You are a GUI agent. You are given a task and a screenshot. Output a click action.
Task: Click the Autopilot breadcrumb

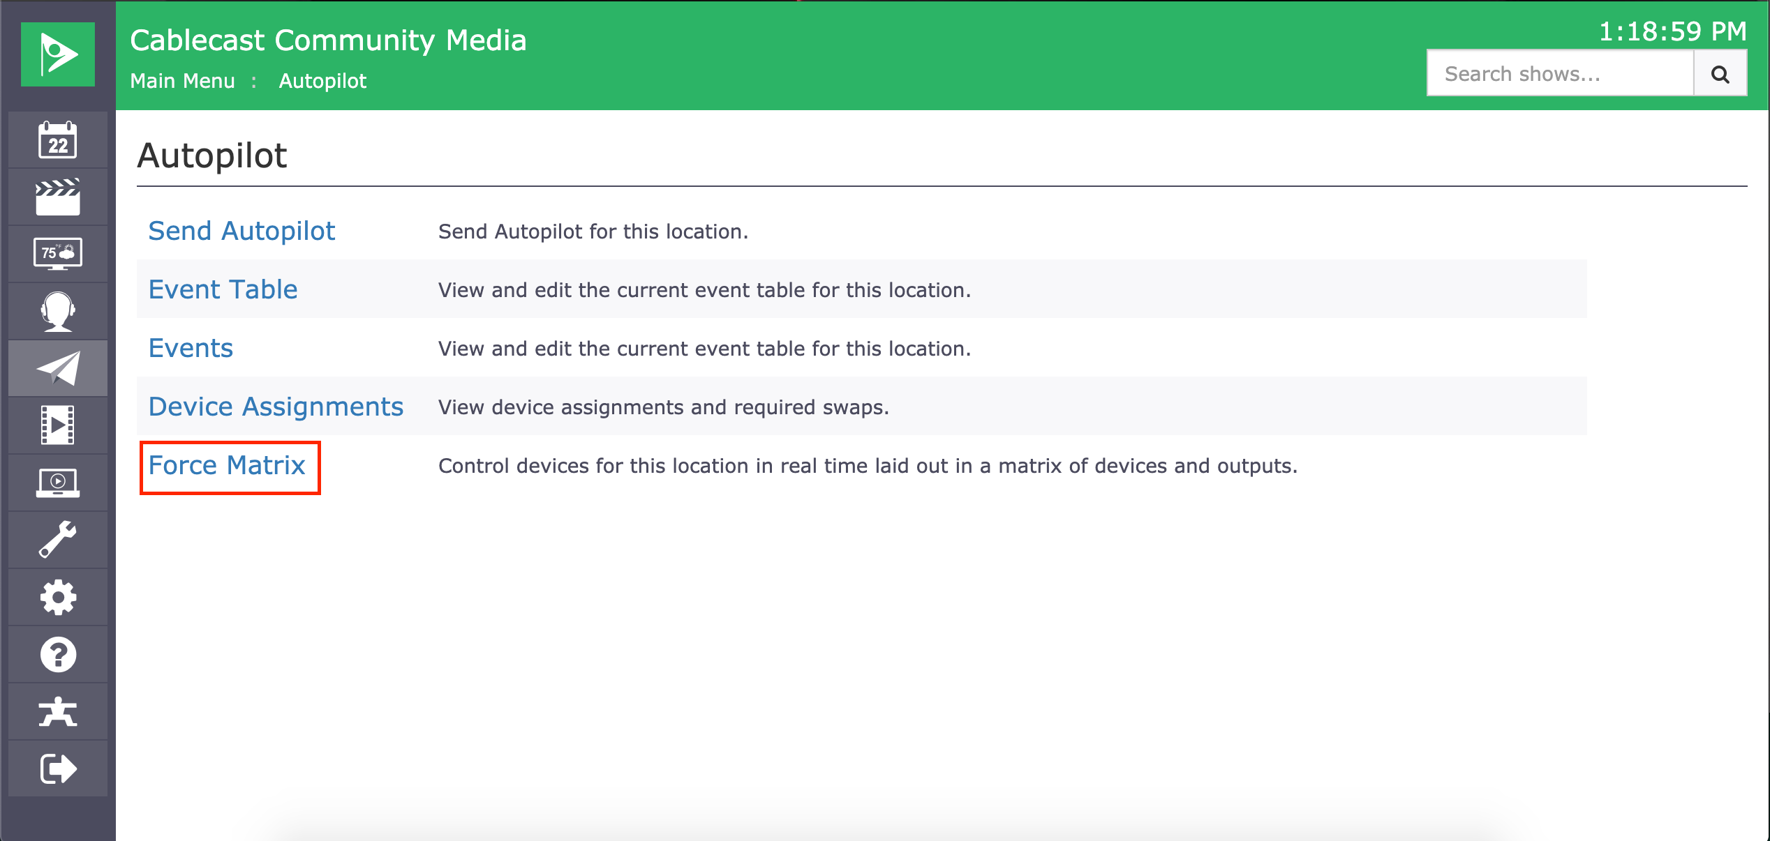pos(322,81)
